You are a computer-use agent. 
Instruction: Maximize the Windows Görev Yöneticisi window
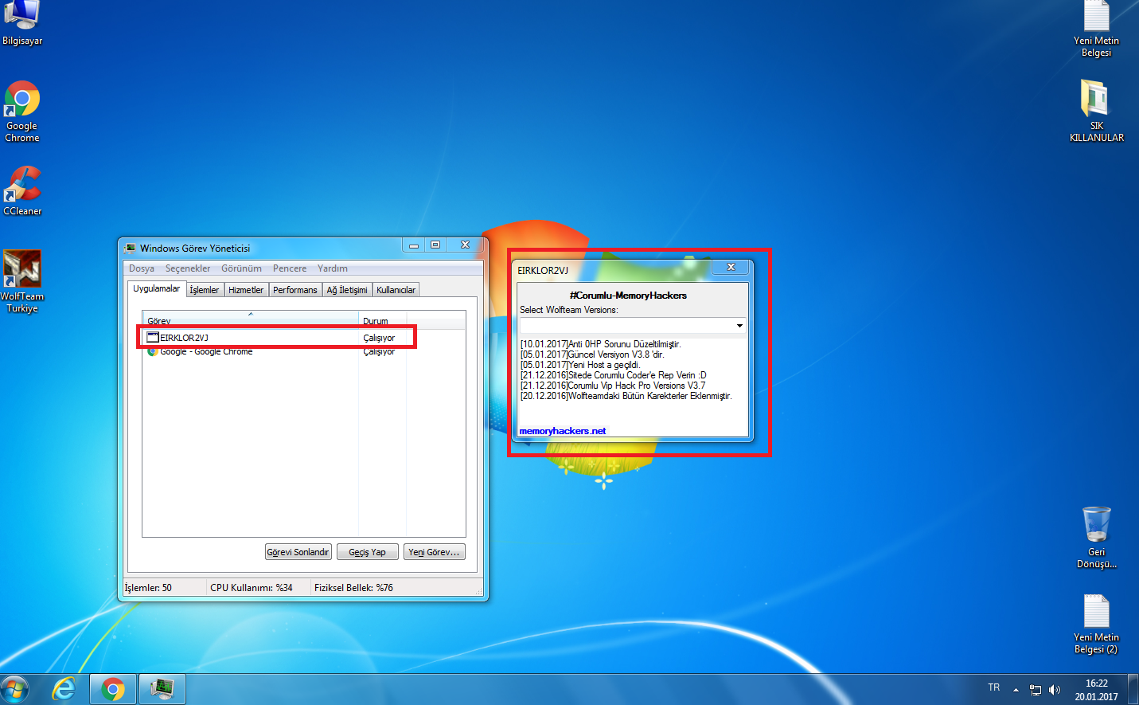(x=435, y=245)
